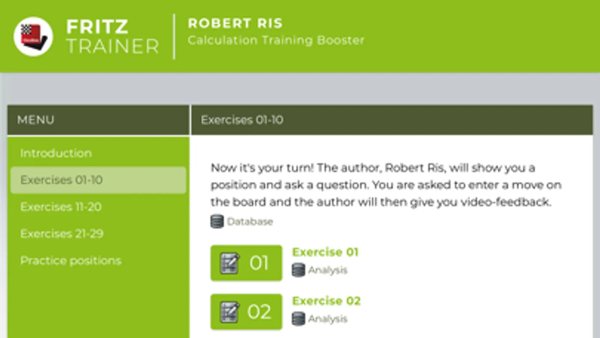Click the FRITZ TRAINER title text

(x=113, y=36)
